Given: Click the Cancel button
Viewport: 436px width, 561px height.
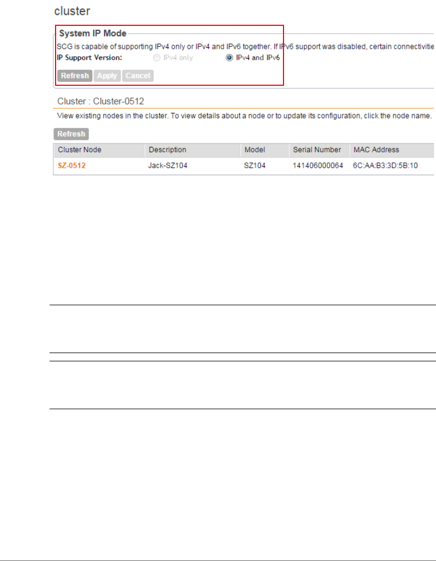Looking at the screenshot, I should pos(138,76).
